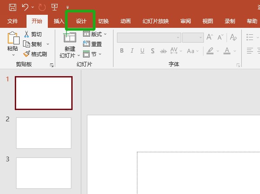The height and width of the screenshot is (194, 260).
Task: Undo the last action
Action: [x=25, y=7]
